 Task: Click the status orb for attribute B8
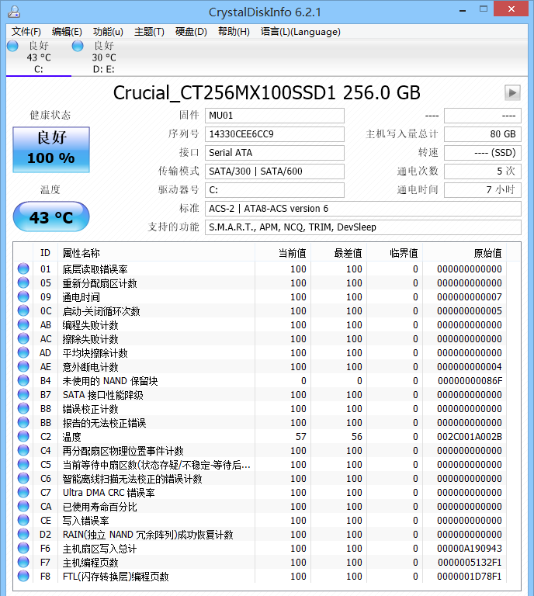pyautogui.click(x=23, y=408)
